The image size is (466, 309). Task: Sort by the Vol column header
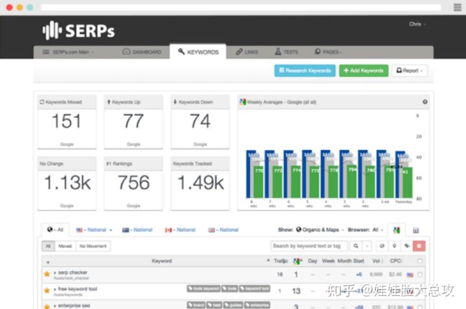[376, 261]
